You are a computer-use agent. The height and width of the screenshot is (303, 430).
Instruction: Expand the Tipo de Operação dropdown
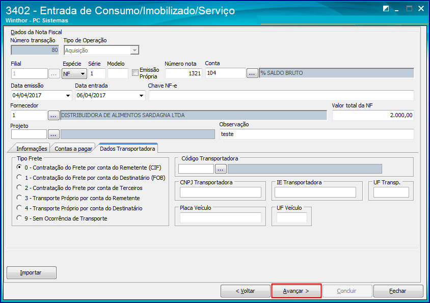point(135,50)
